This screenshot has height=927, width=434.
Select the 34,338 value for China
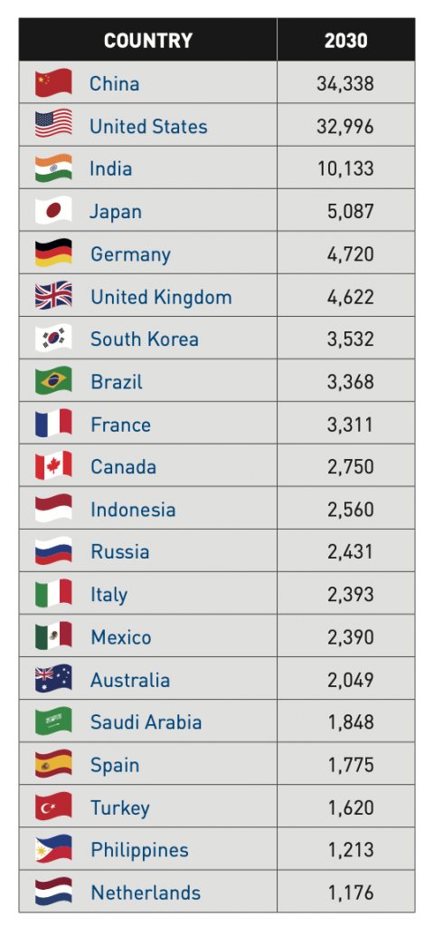pos(345,83)
